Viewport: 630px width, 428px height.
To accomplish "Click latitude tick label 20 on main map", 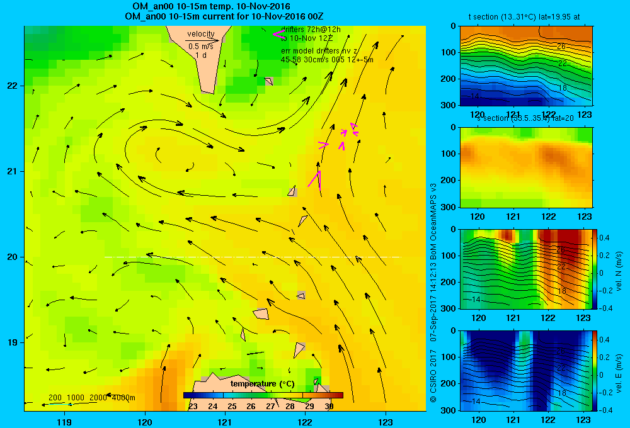I will pos(12,257).
